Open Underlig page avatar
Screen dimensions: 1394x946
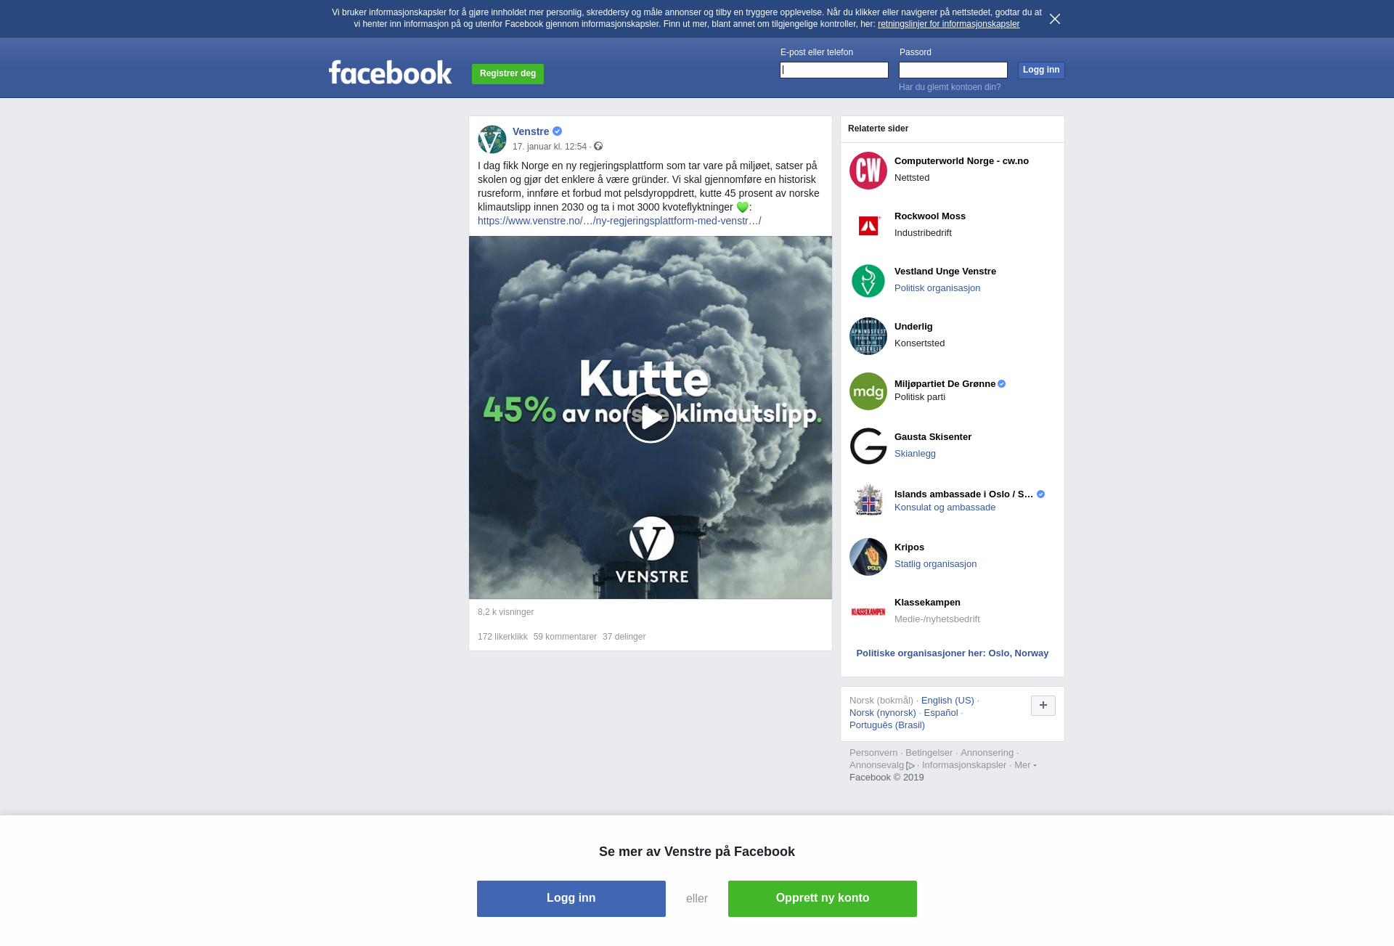point(868,336)
